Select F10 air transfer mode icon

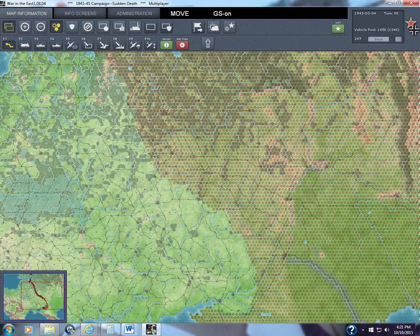151,45
